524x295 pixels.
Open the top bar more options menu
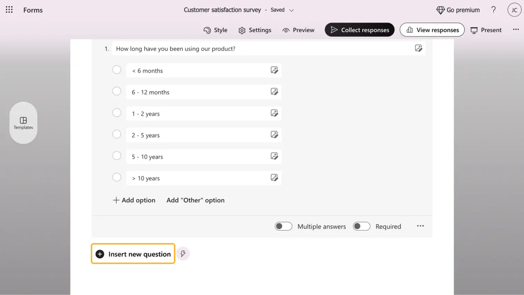(x=516, y=30)
